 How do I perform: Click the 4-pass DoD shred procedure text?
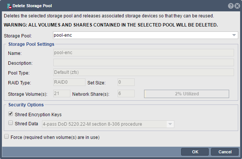(x=92, y=124)
